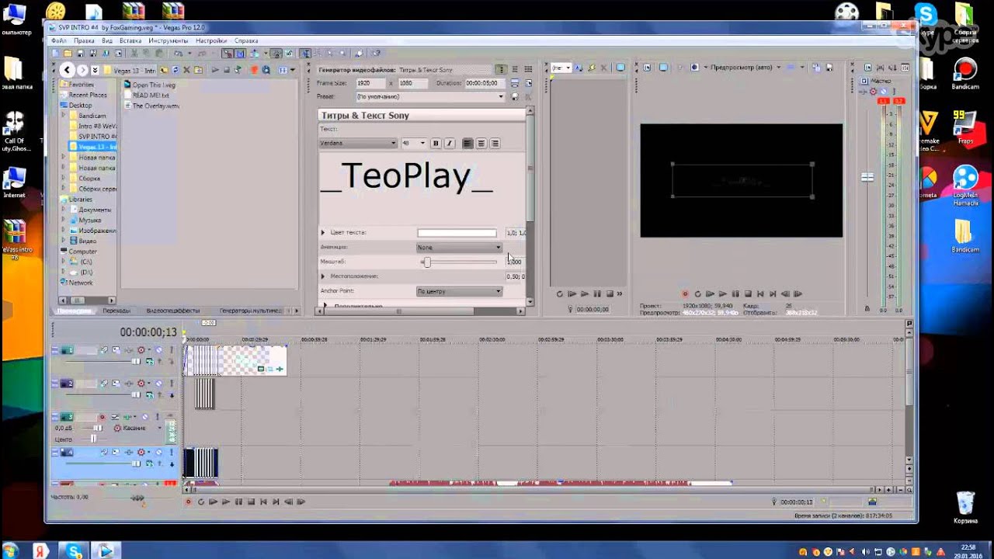Open the Настройки menu

[211, 40]
